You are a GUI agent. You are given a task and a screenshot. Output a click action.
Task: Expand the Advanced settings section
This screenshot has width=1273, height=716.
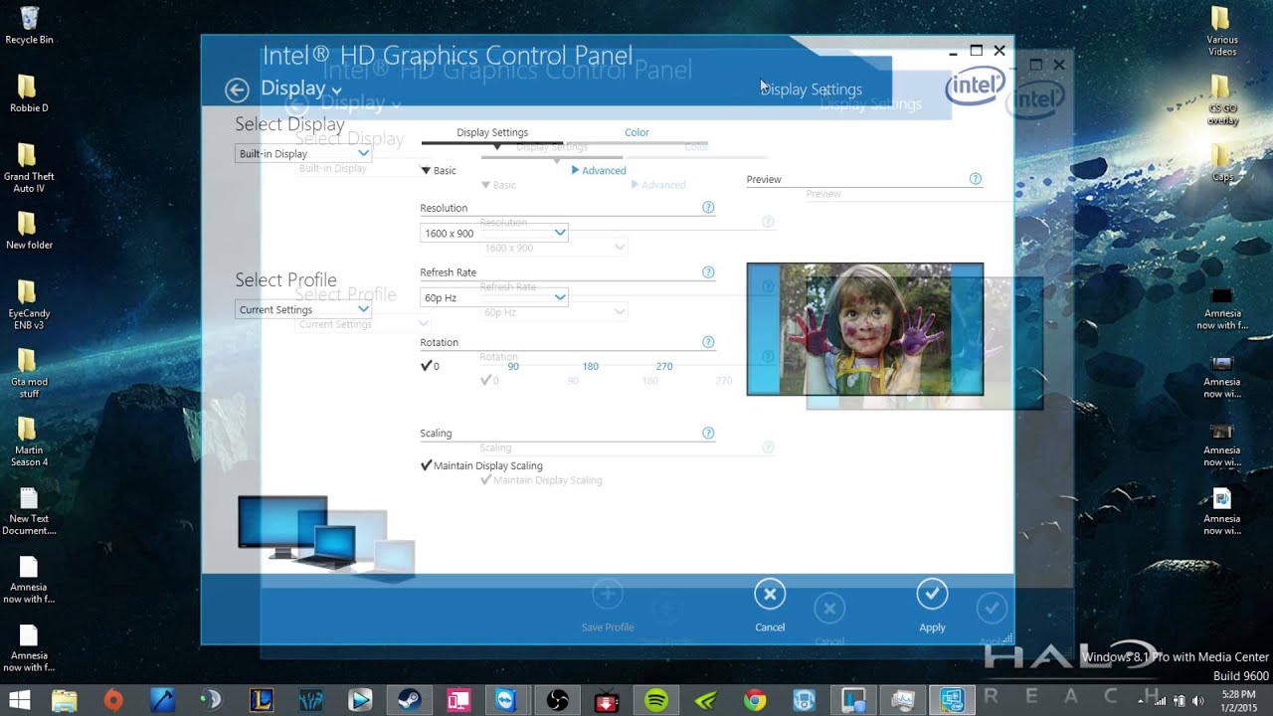tap(599, 171)
